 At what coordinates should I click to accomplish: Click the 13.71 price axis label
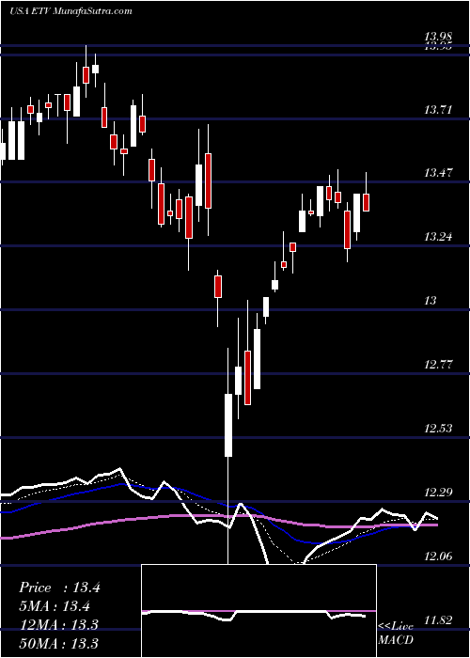pos(438,110)
